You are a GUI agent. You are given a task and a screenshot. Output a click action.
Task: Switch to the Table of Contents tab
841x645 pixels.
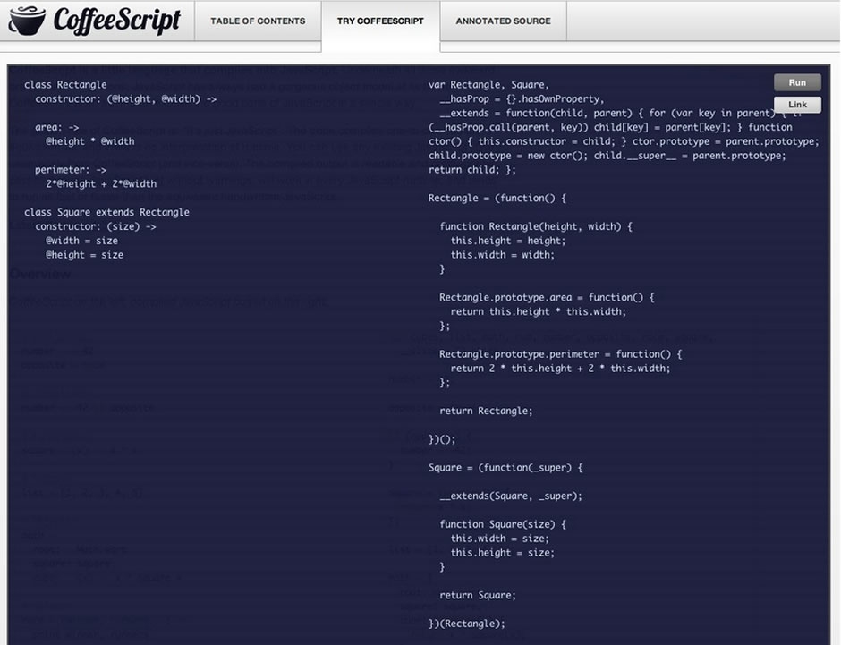click(257, 21)
